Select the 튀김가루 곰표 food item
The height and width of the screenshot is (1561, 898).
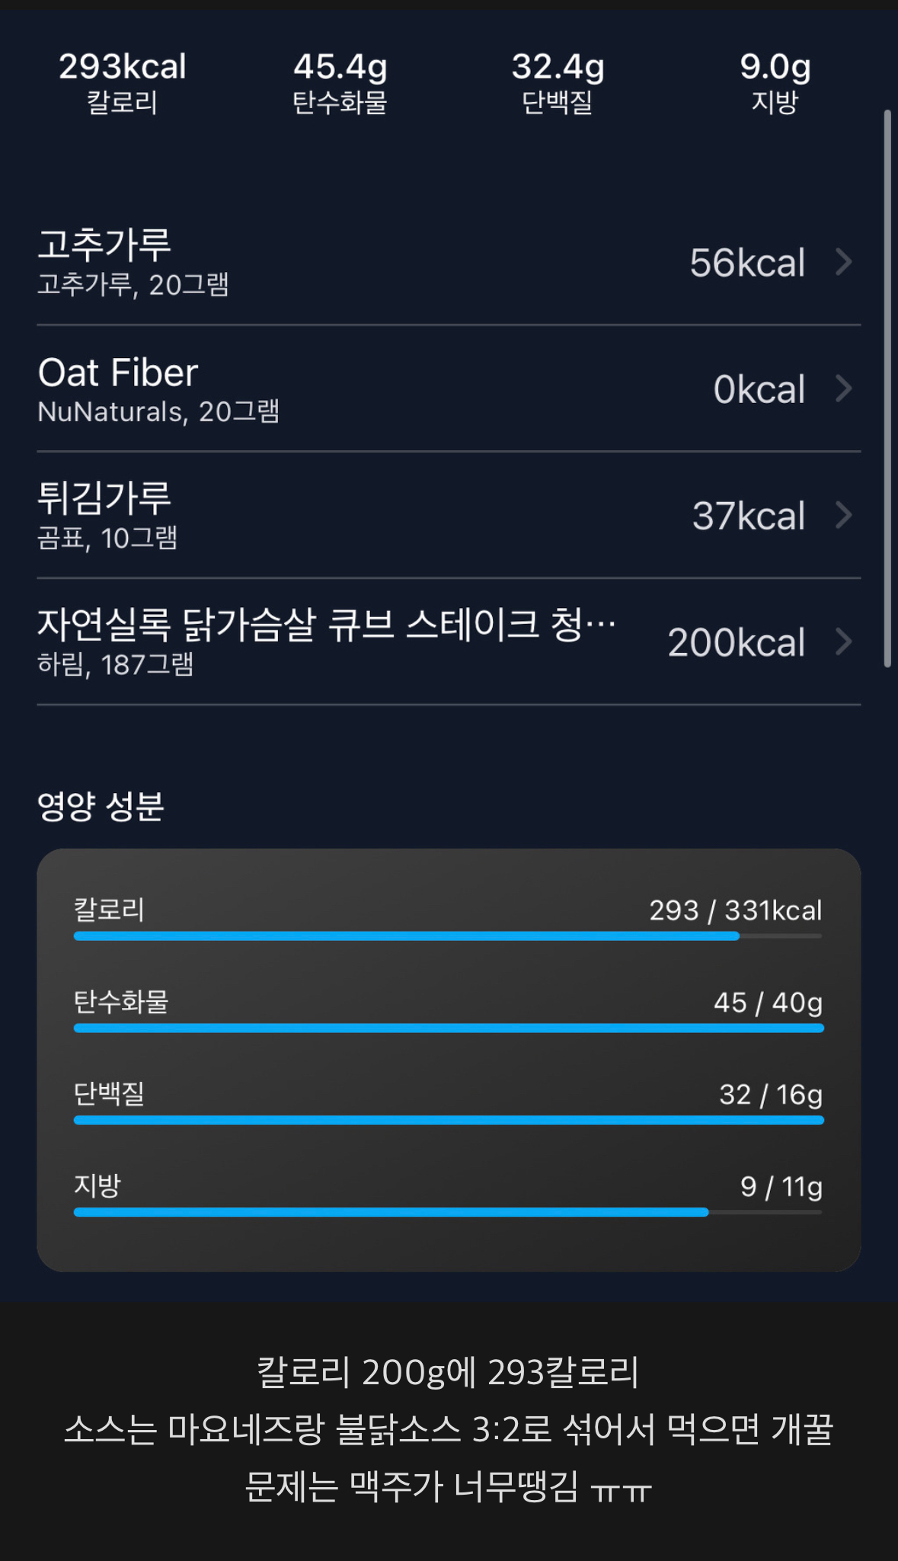449,515
